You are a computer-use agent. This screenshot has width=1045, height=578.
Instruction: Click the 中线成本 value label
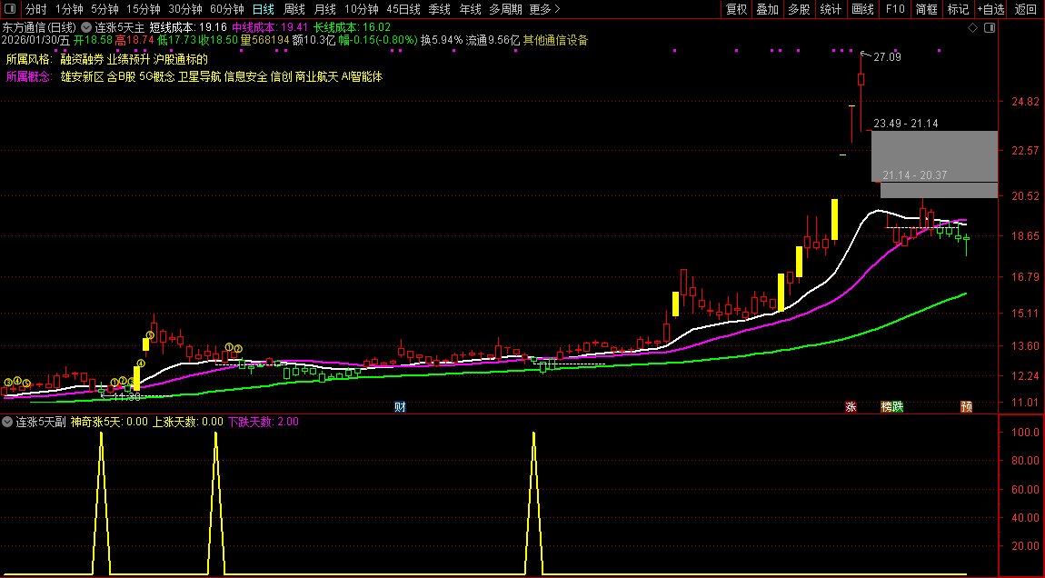pyautogui.click(x=270, y=28)
